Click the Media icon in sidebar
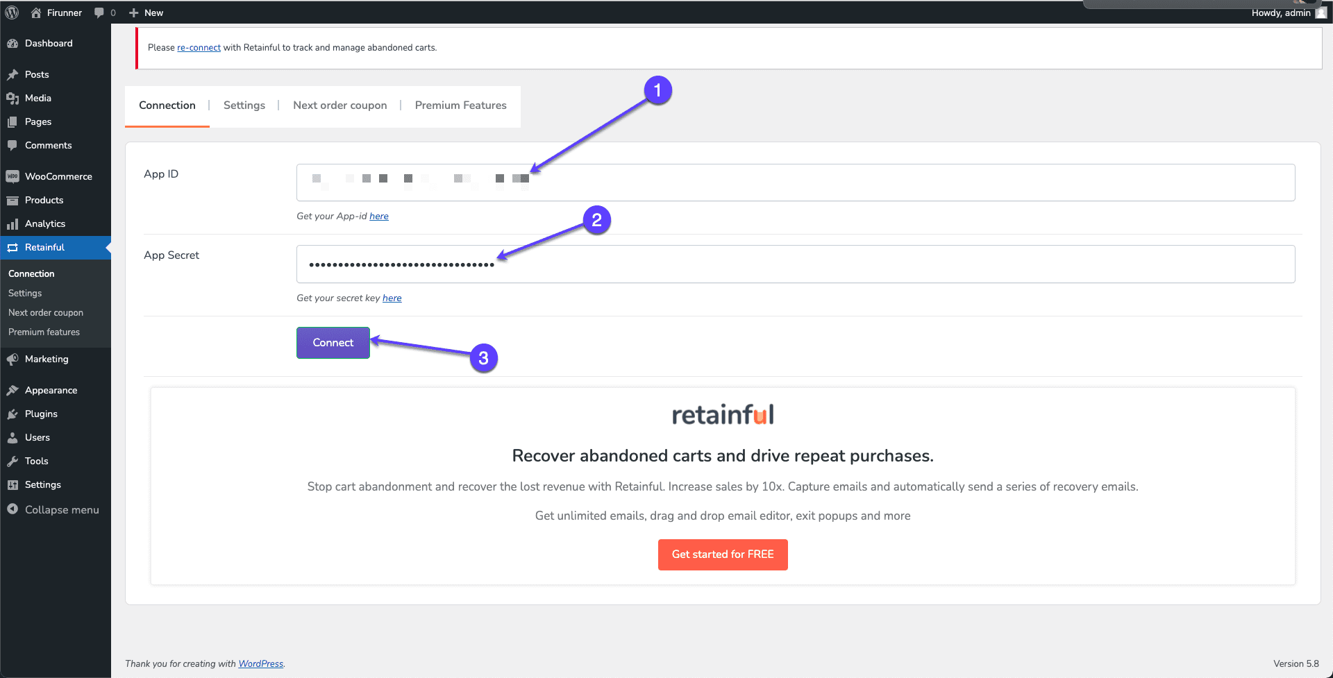 [x=12, y=98]
